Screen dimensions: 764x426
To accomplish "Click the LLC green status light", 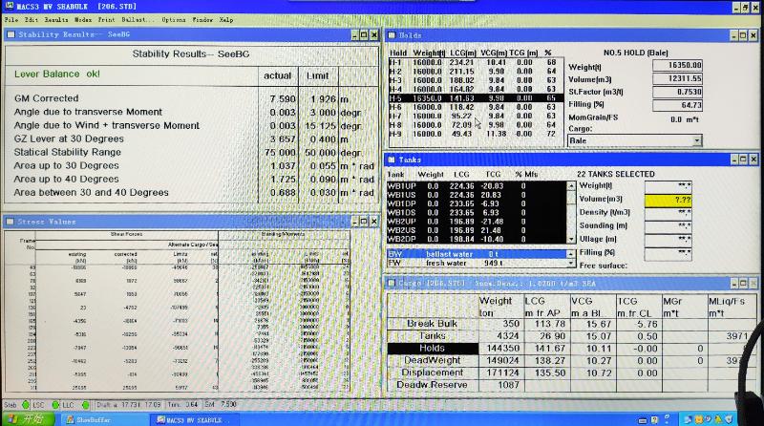I will pyautogui.click(x=85, y=406).
